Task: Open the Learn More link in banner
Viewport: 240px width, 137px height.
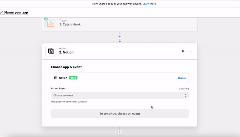Action: coord(149,4)
